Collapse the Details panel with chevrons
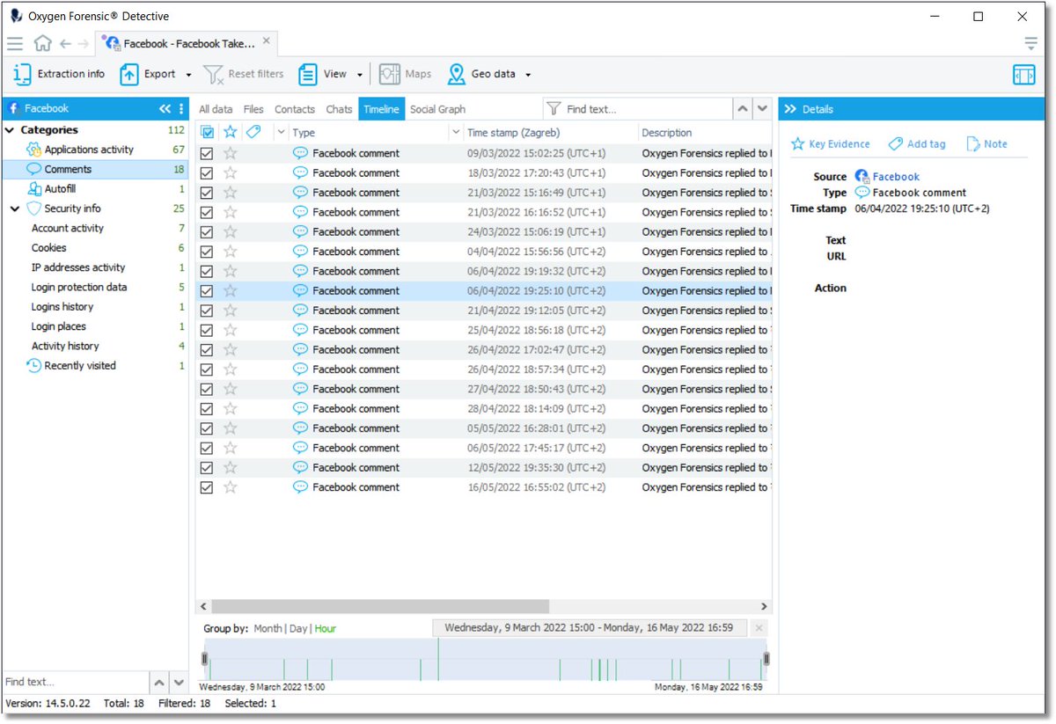Image resolution: width=1056 pixels, height=724 pixels. pyautogui.click(x=789, y=109)
